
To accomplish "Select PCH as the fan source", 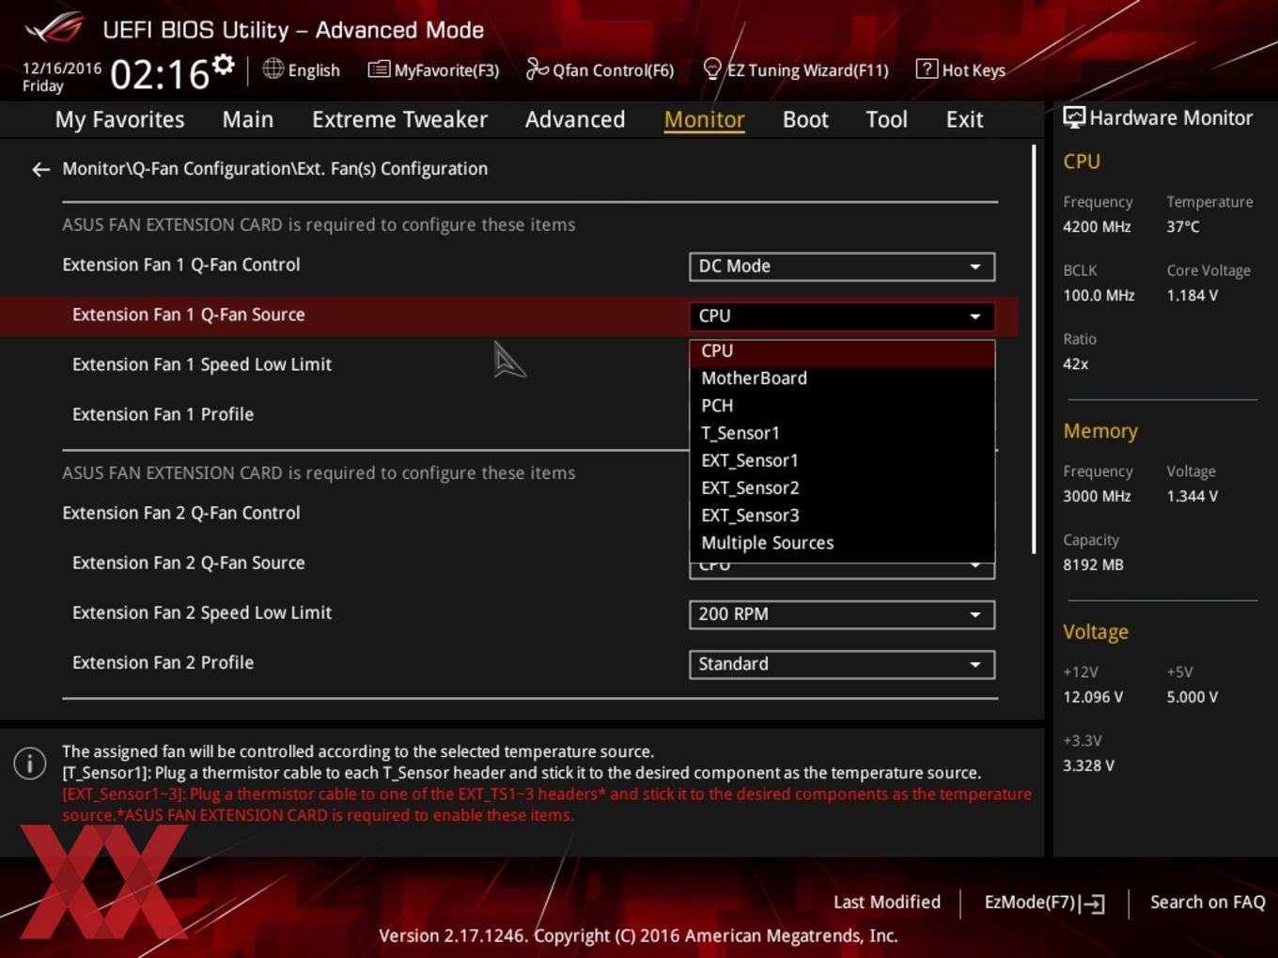I will tap(842, 406).
